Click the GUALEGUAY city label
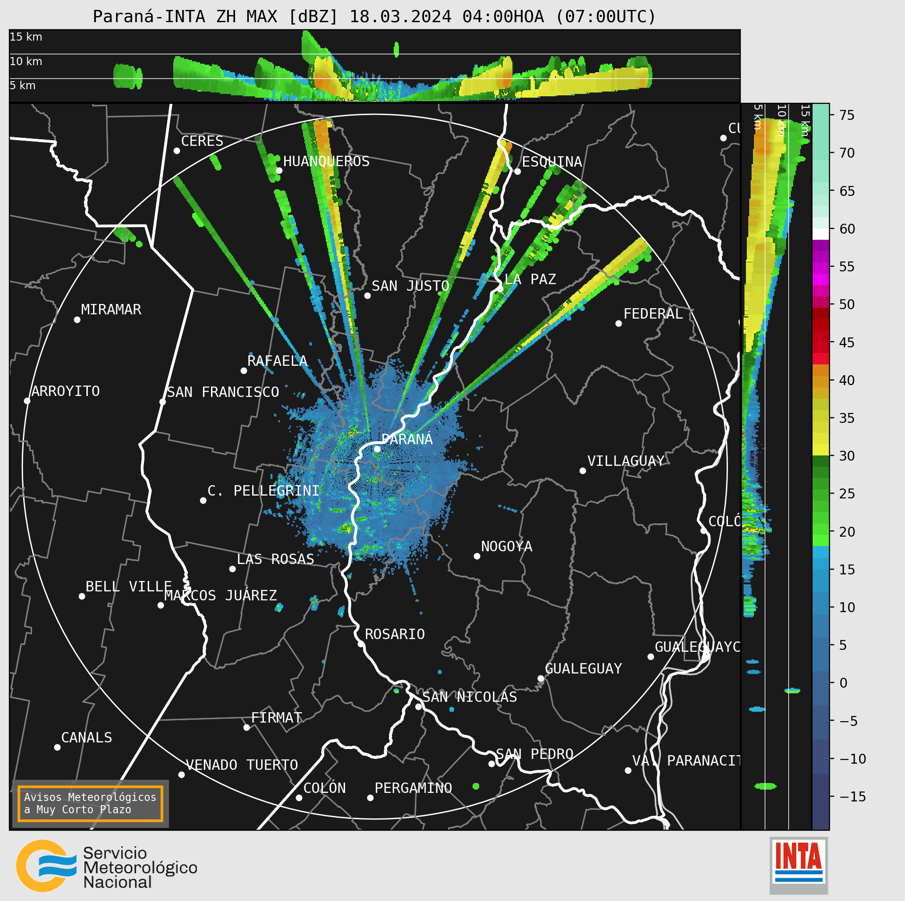The image size is (905, 901). pyautogui.click(x=583, y=668)
